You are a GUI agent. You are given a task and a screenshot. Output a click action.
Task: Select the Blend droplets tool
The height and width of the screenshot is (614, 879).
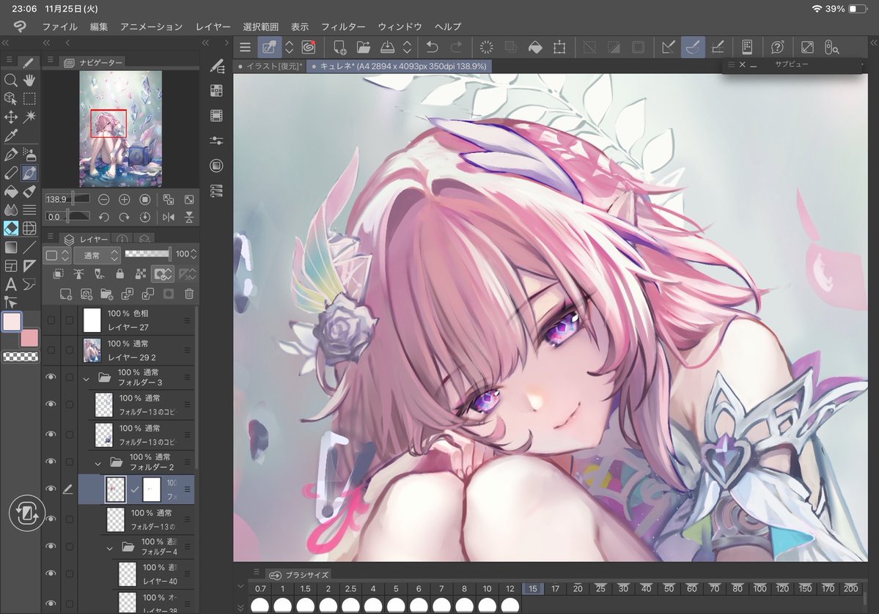pyautogui.click(x=11, y=210)
